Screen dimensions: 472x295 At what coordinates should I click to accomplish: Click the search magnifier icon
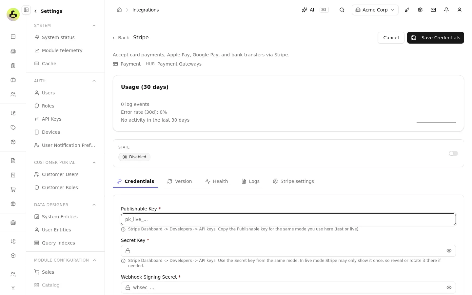[x=342, y=10]
